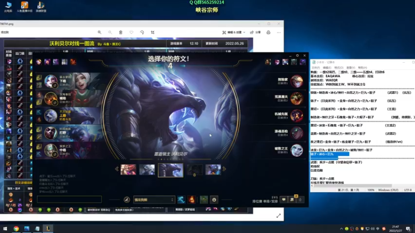The image size is (415, 233).
Task: Click the 探险家 enemy champion portrait
Action: pyautogui.click(x=297, y=81)
